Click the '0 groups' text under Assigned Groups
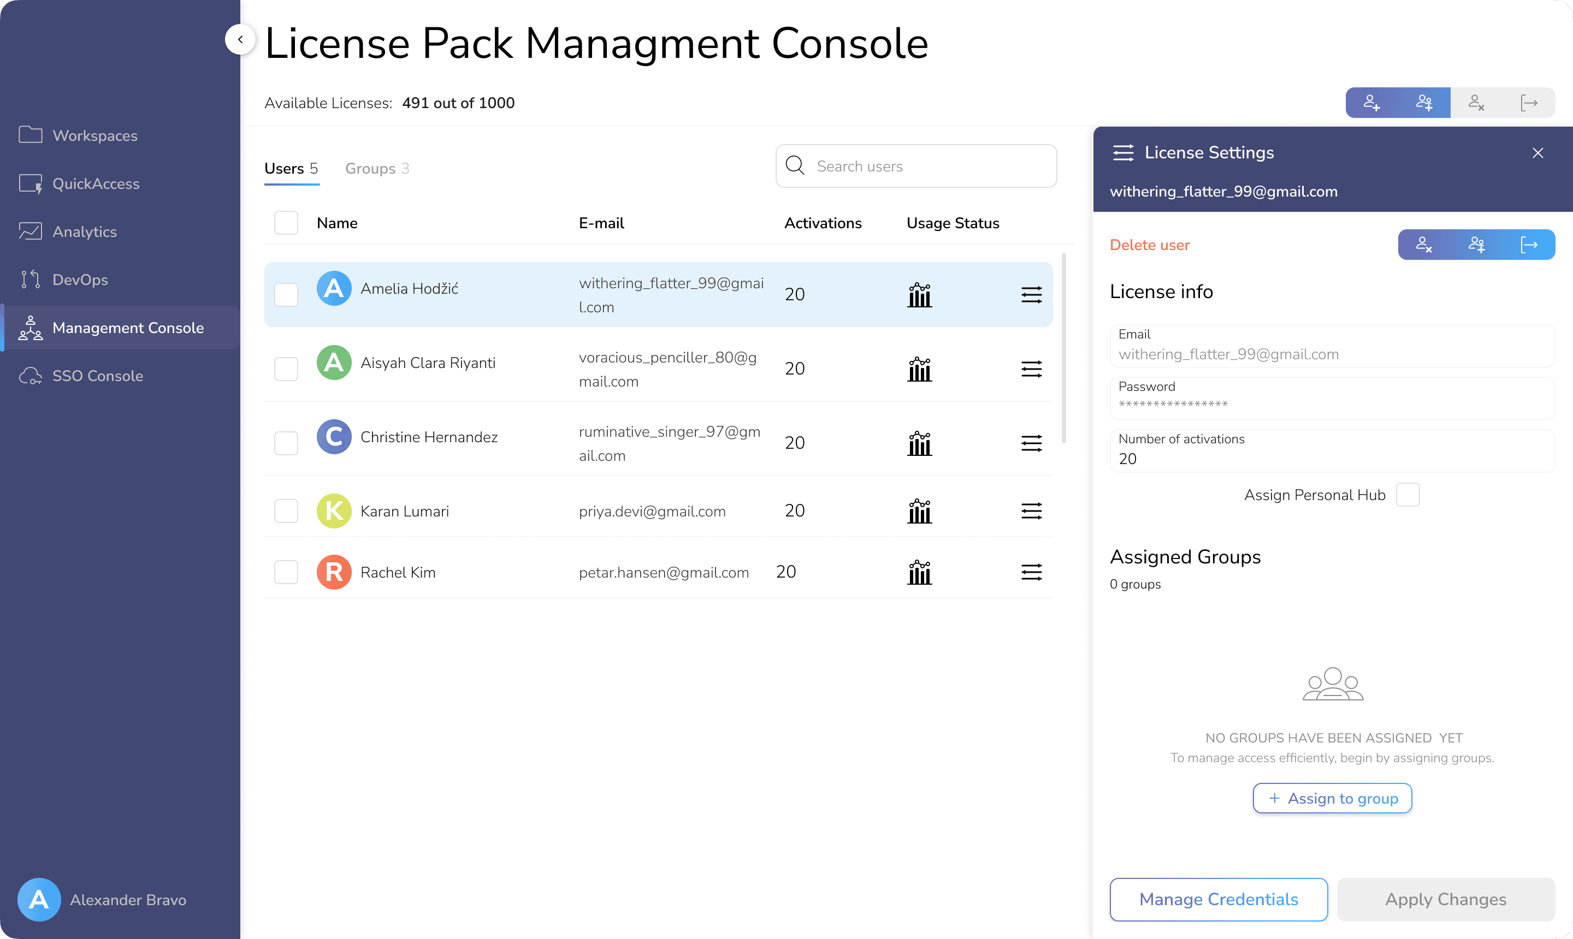This screenshot has width=1573, height=939. (1135, 584)
